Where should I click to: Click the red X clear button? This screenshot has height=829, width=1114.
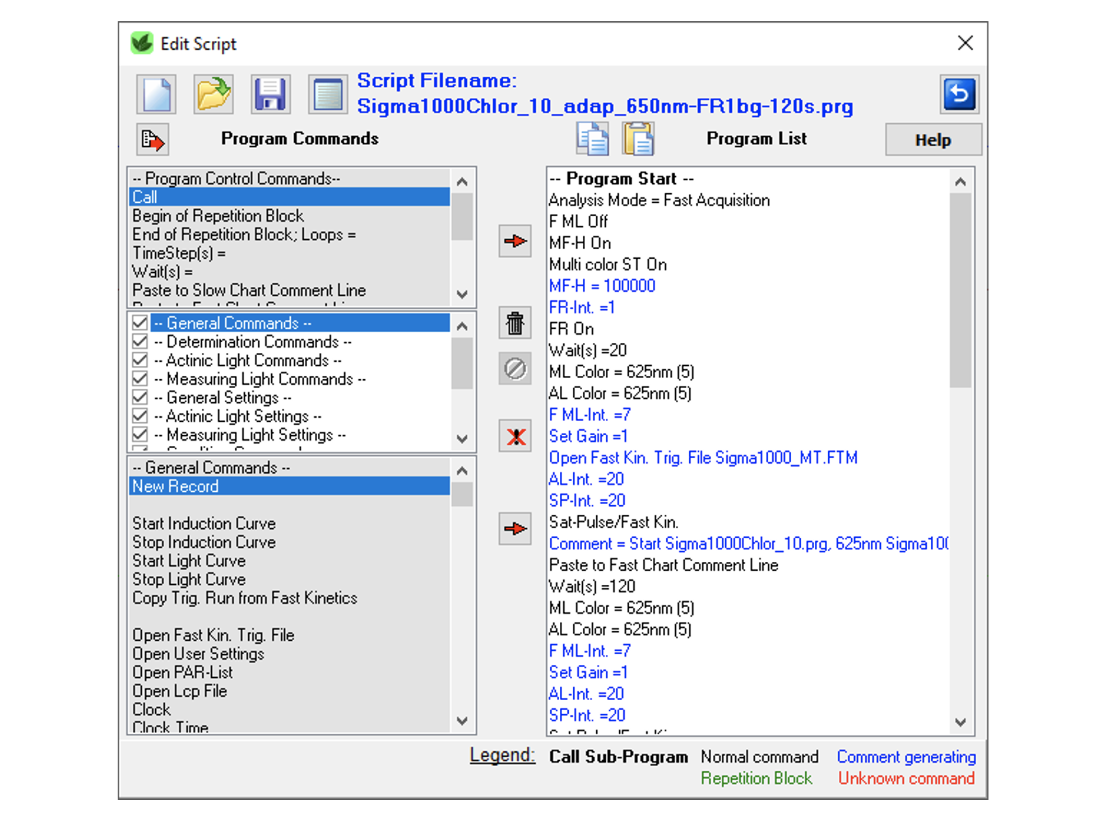[514, 436]
